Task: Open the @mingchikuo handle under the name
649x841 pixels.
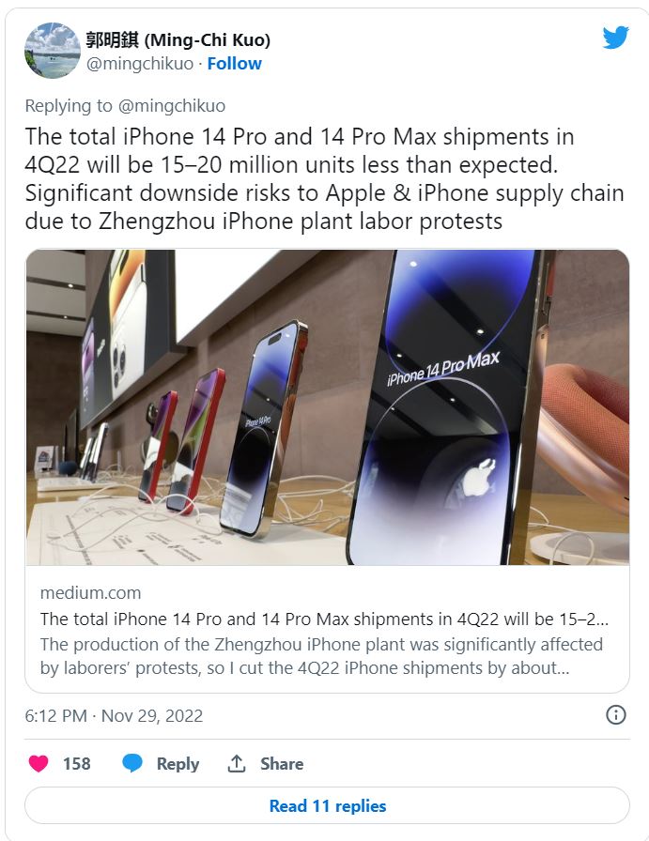Action: (140, 63)
